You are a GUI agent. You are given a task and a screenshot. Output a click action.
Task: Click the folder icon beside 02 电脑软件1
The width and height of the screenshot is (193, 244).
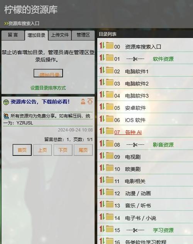[x=110, y=70]
